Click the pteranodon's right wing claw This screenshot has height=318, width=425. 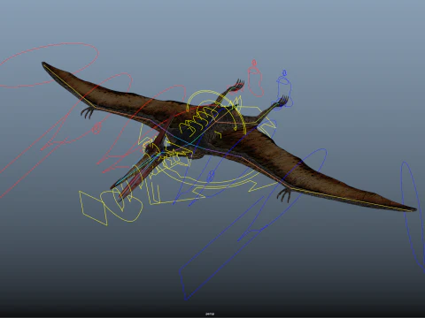(x=88, y=112)
